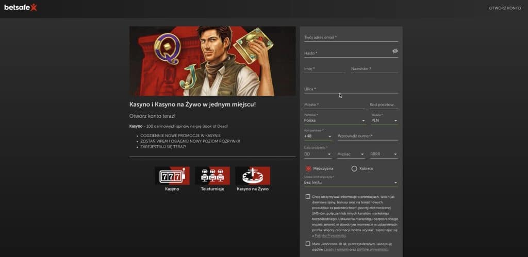
Task: Open the Miesiąc month dropdown
Action: point(351,154)
